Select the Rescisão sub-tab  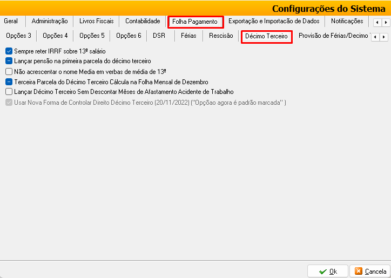(x=220, y=36)
